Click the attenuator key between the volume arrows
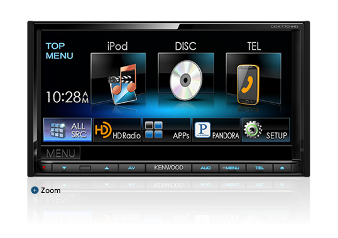This screenshot has width=338, height=238. tap(85, 168)
